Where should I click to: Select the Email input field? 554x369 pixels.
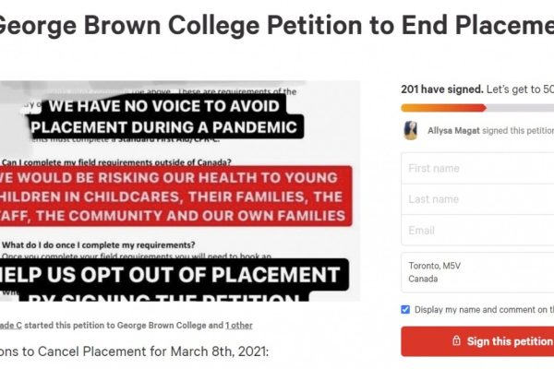[x=477, y=231]
